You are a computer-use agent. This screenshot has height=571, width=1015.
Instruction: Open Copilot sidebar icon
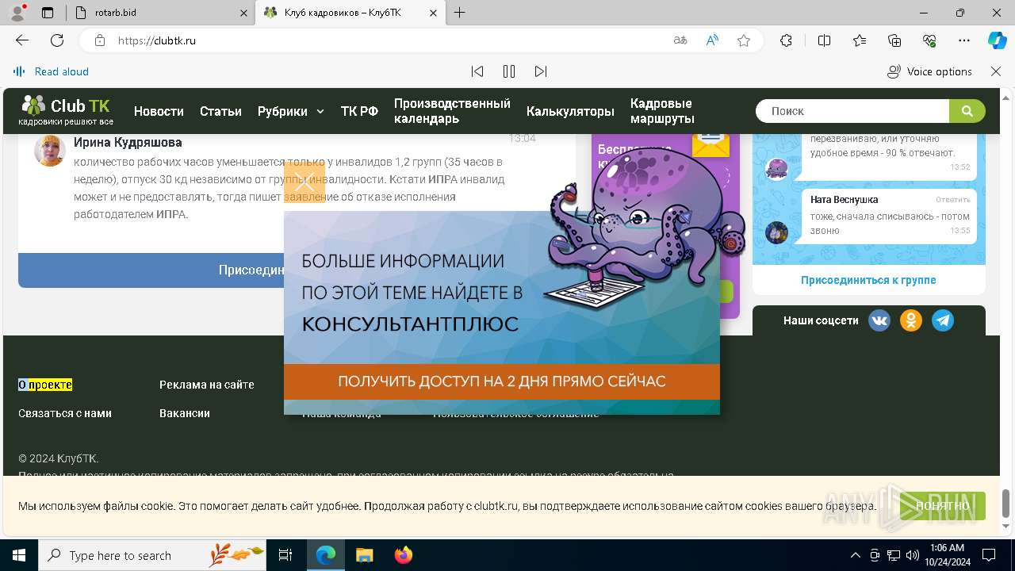pos(997,40)
